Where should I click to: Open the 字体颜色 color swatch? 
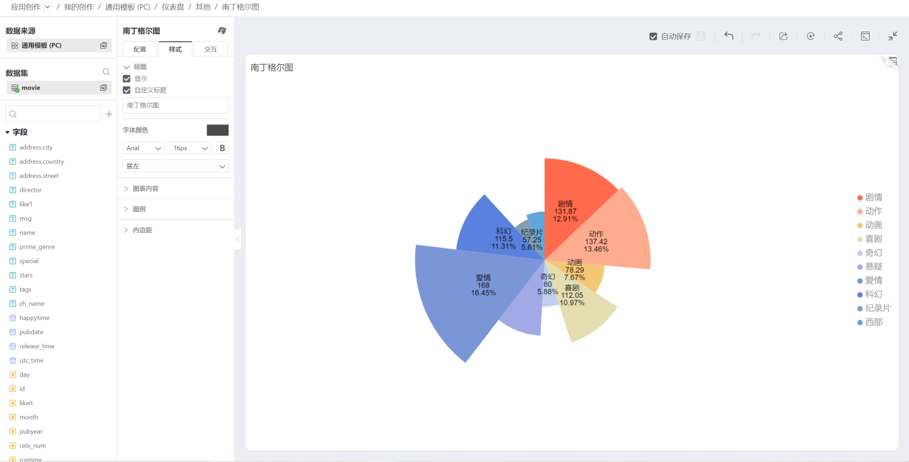218,130
